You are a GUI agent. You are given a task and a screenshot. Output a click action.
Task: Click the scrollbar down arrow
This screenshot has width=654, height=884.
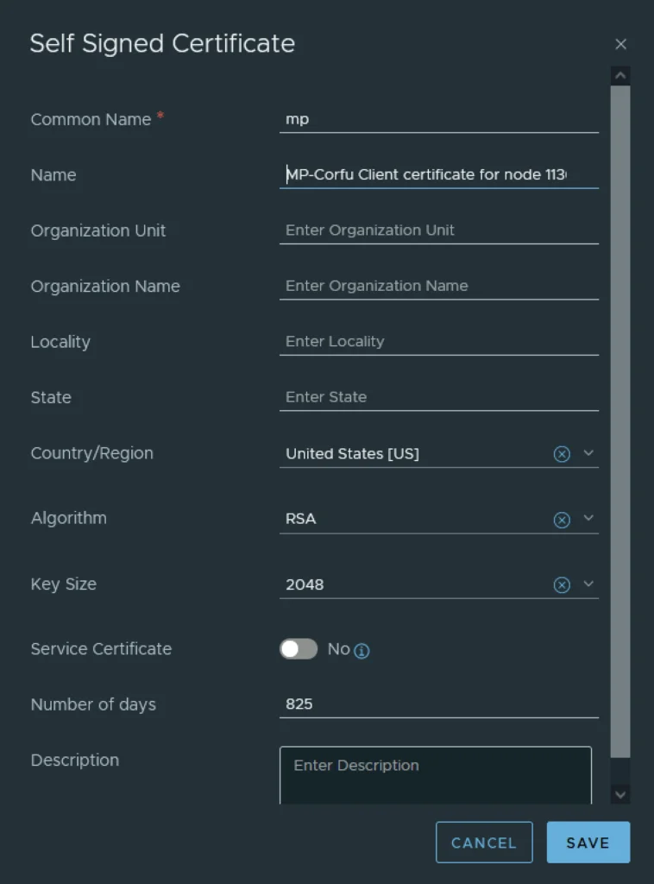point(620,795)
